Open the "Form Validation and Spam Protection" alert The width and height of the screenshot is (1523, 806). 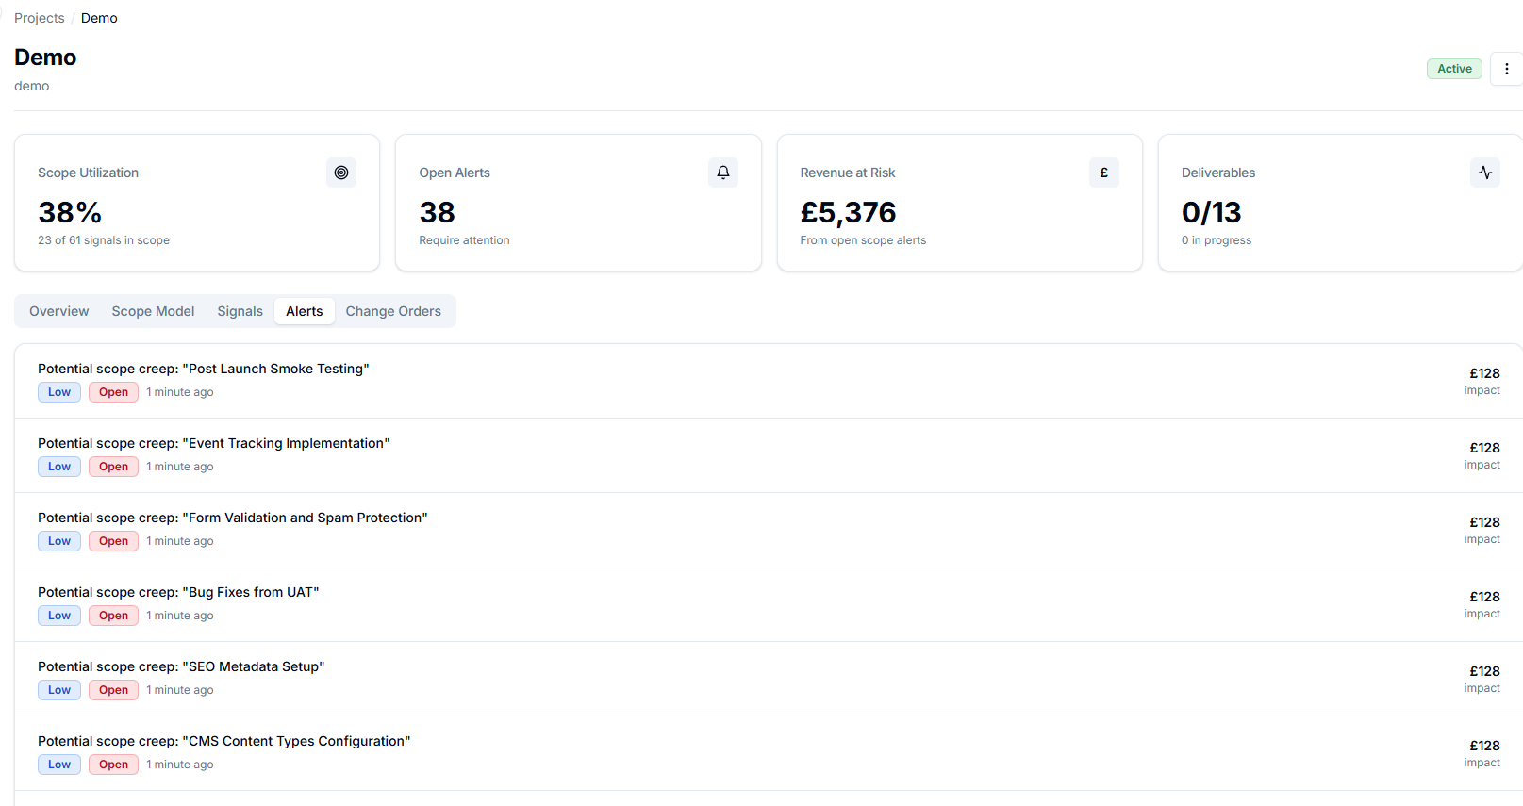tap(233, 518)
